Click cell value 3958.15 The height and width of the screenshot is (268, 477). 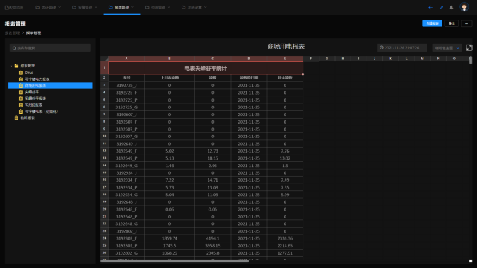[213, 246]
